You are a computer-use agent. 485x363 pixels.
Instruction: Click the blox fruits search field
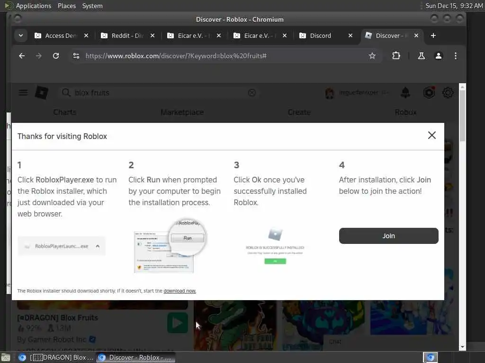click(158, 93)
